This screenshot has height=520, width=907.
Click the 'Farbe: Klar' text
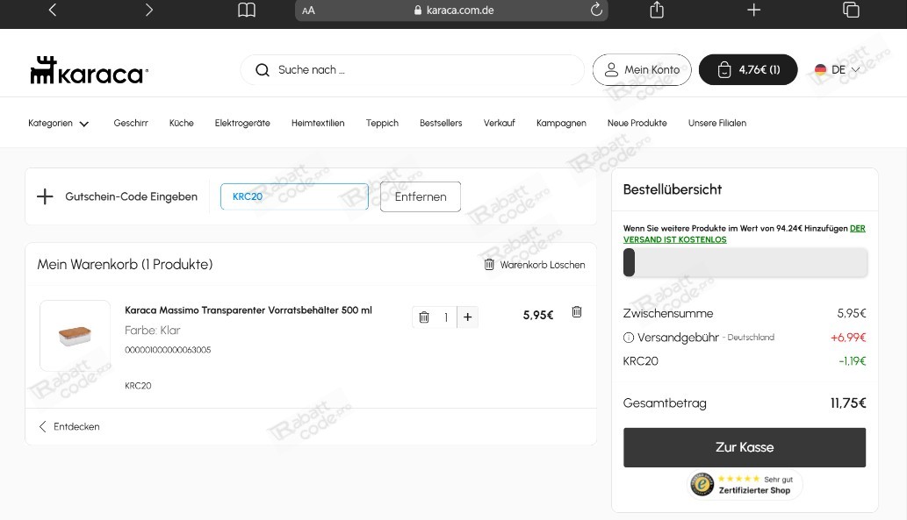pos(153,331)
